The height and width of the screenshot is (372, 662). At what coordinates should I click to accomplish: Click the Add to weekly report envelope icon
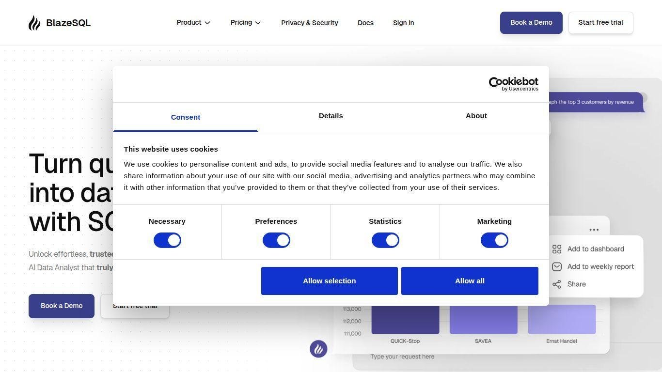(x=557, y=266)
